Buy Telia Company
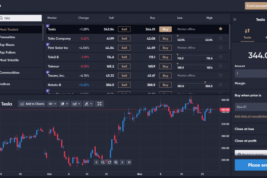 click(x=166, y=39)
